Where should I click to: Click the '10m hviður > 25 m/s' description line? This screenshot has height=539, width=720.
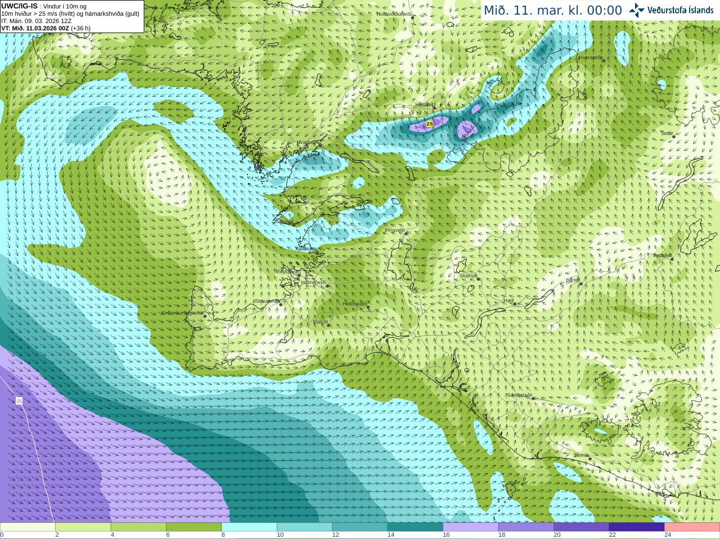(x=70, y=14)
